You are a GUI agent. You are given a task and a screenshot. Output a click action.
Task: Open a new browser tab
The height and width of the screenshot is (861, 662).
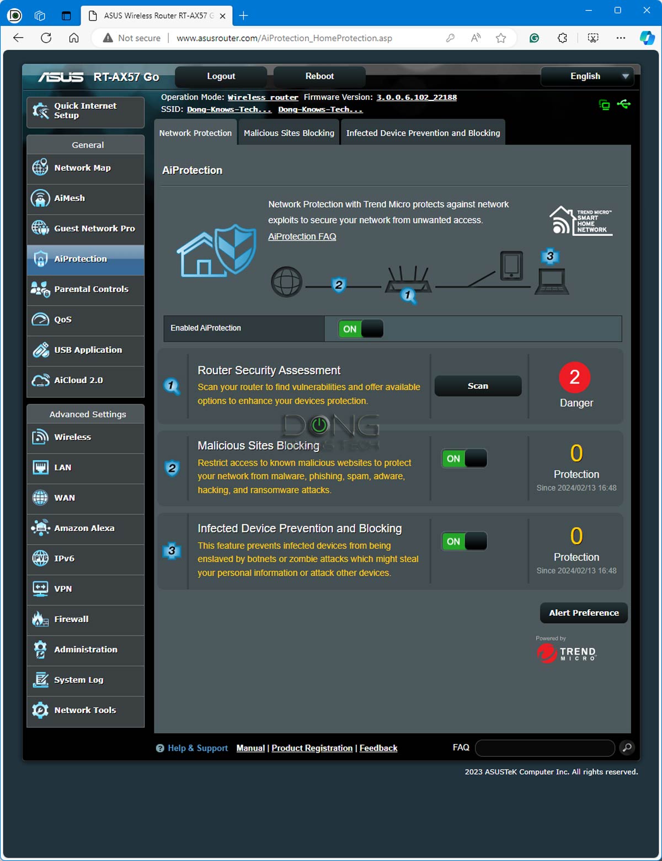click(243, 15)
